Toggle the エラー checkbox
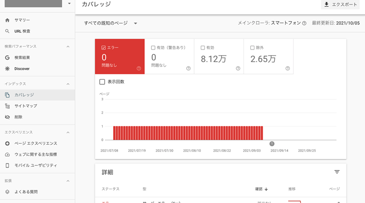This screenshot has width=365, height=203. click(x=104, y=47)
